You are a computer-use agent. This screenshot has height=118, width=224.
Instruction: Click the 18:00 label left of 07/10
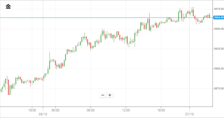[x=161, y=110]
